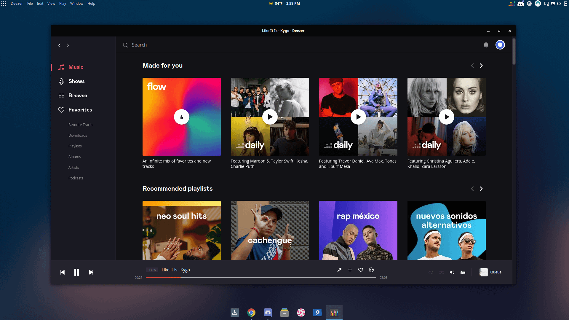The height and width of the screenshot is (320, 569).
Task: Open the user profile avatar
Action: pos(500,45)
